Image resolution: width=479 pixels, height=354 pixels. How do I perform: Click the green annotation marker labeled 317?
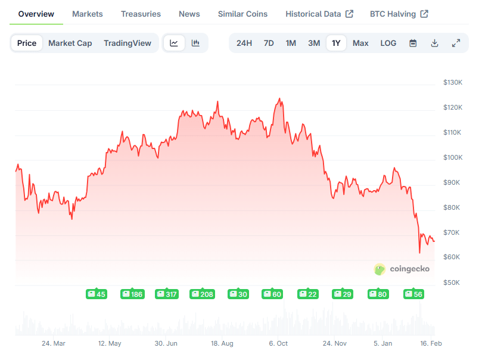[x=167, y=294]
